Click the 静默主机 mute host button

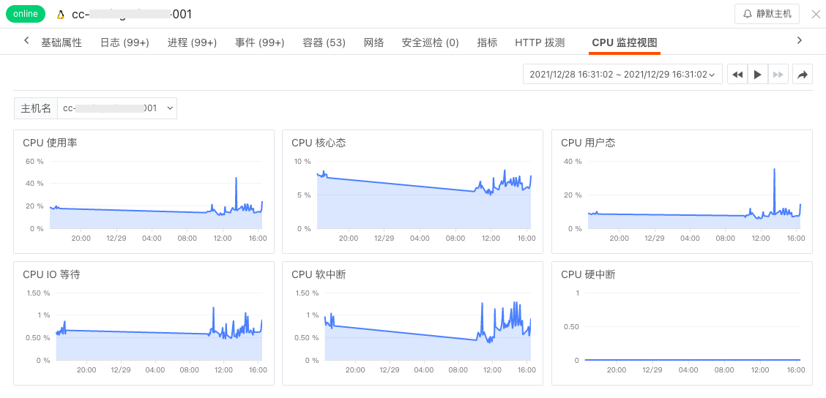(x=767, y=14)
